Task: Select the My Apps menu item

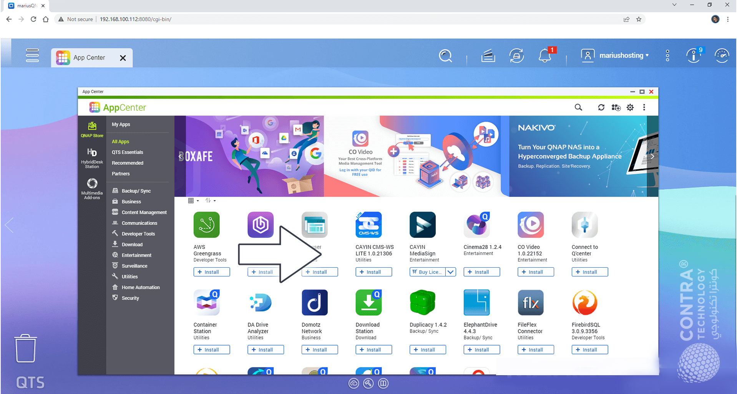Action: (121, 124)
